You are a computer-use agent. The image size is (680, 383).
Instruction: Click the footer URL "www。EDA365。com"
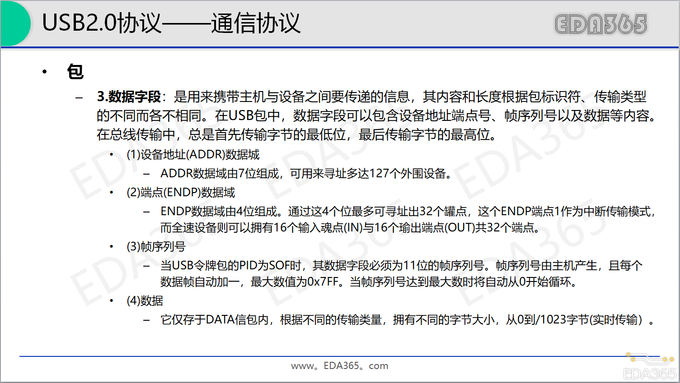point(340,366)
